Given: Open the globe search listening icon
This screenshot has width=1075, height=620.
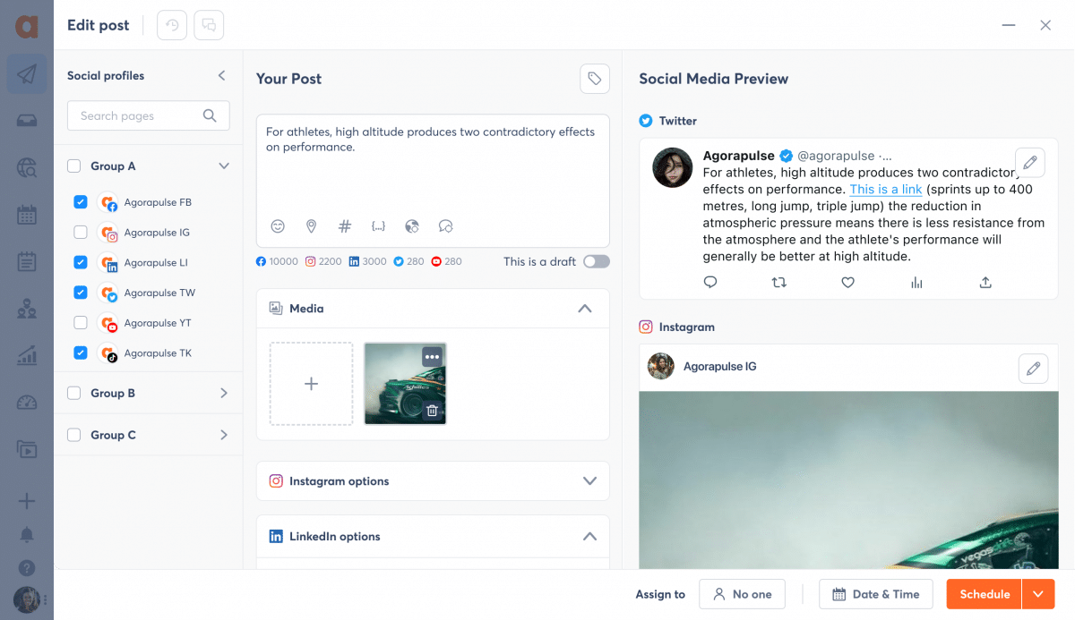Looking at the screenshot, I should pos(27,167).
